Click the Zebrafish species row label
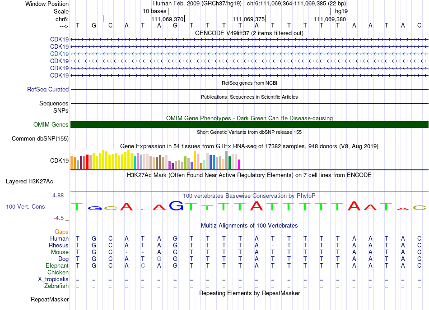 [56, 286]
